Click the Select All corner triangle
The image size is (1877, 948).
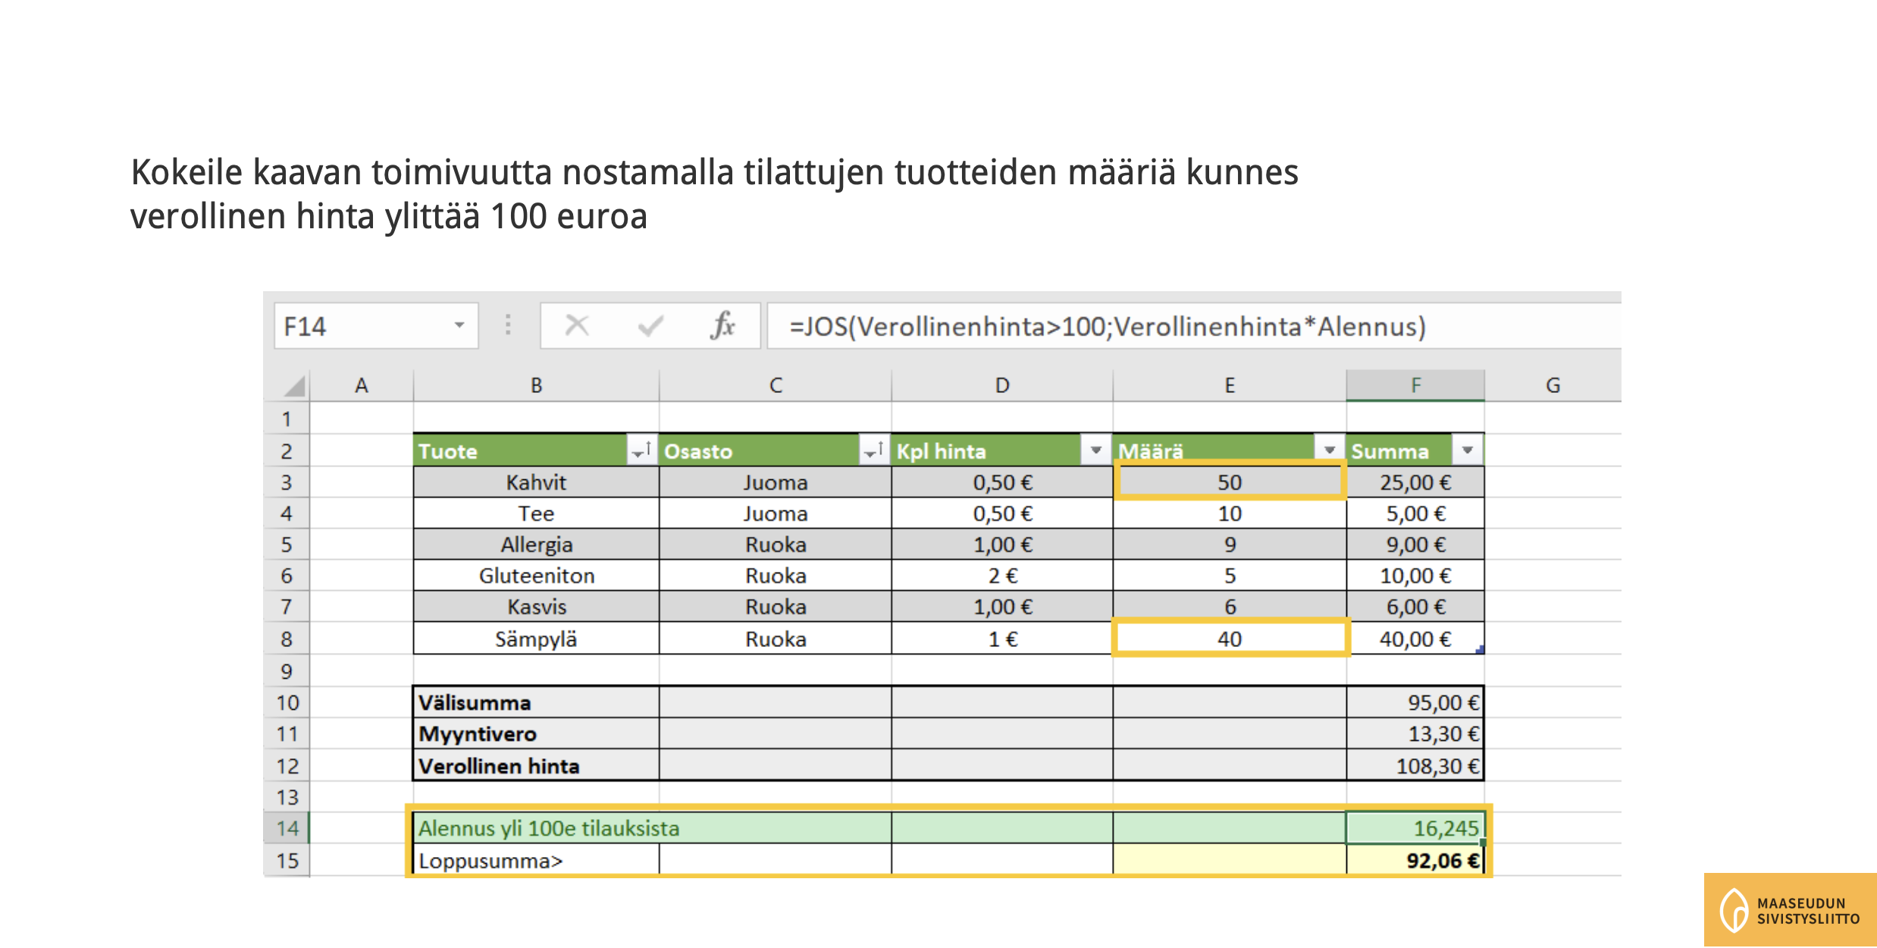(295, 386)
